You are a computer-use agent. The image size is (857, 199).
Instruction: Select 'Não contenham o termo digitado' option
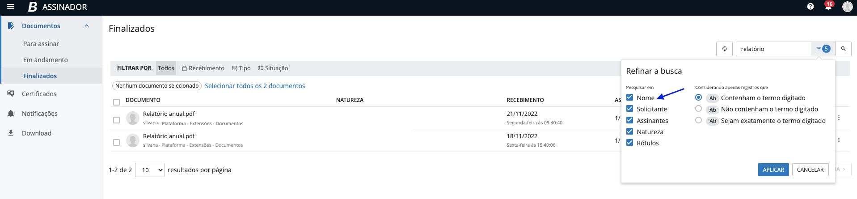point(698,109)
